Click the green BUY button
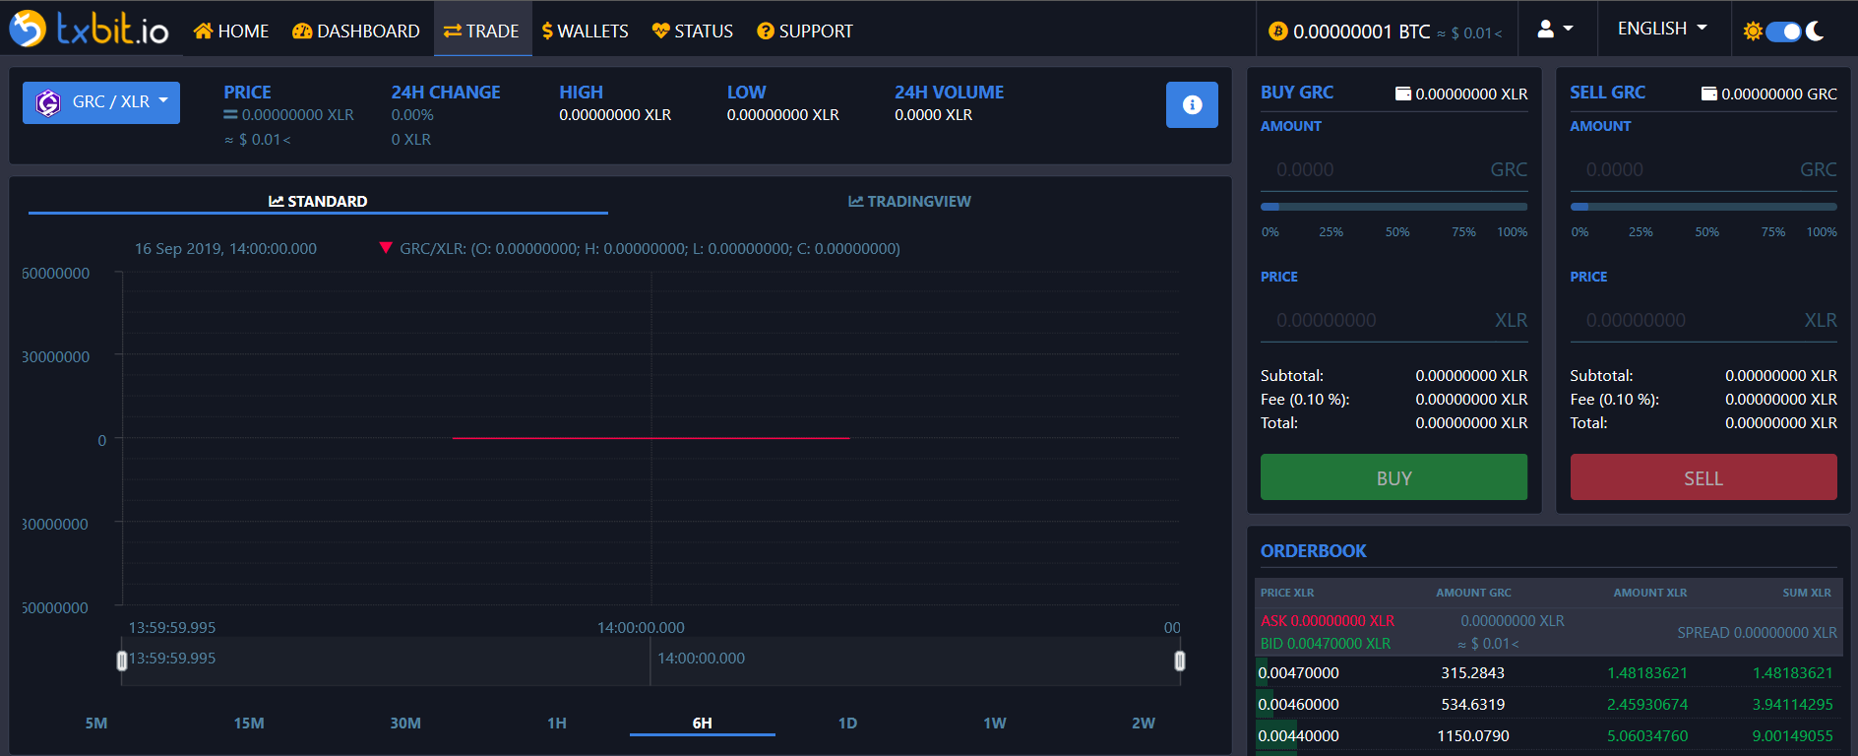 point(1394,477)
